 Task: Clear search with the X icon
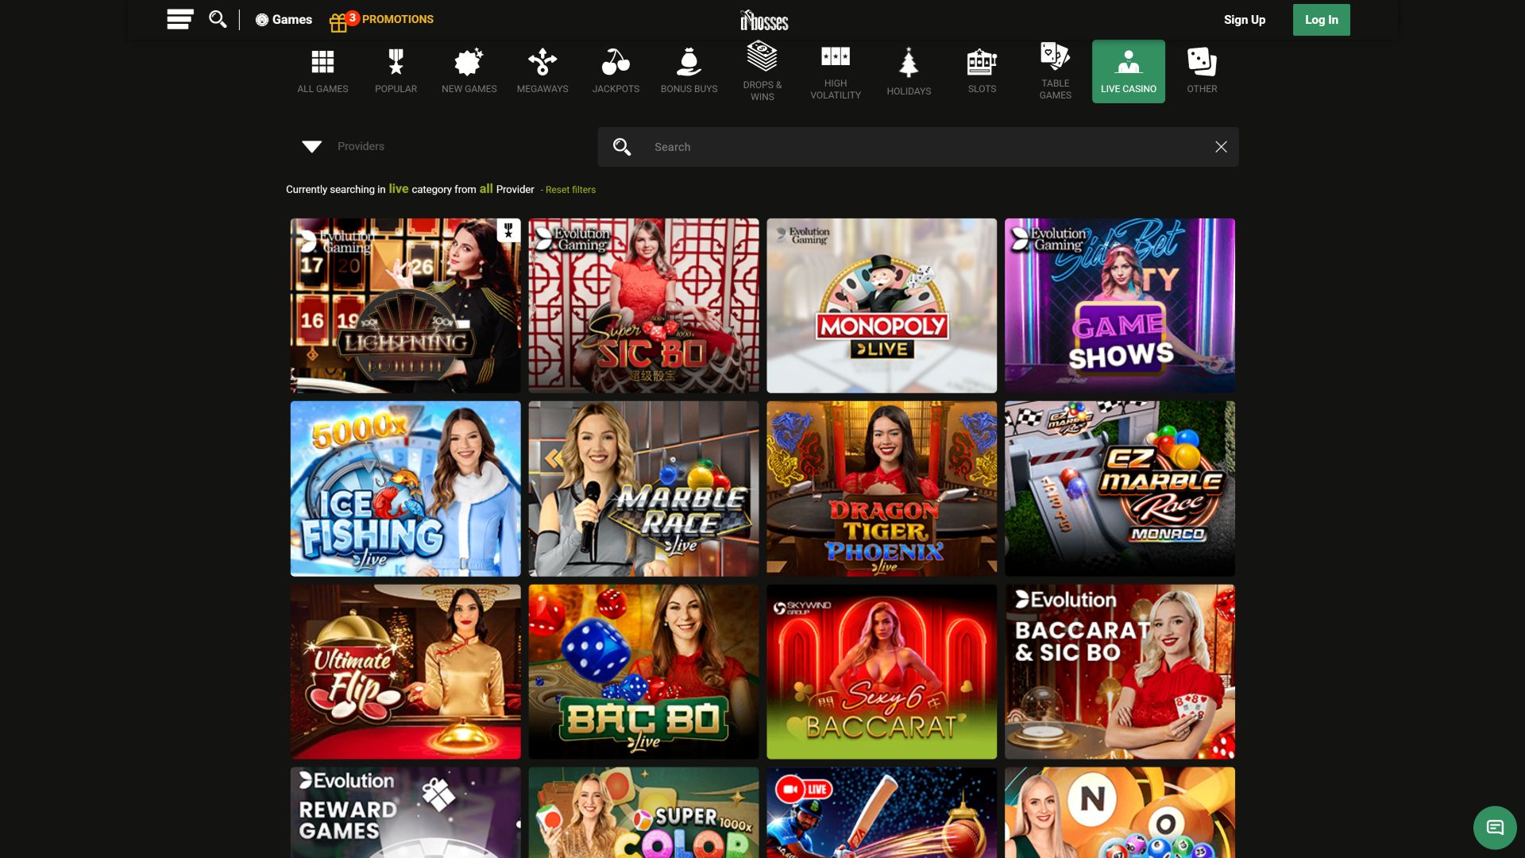[x=1221, y=147]
